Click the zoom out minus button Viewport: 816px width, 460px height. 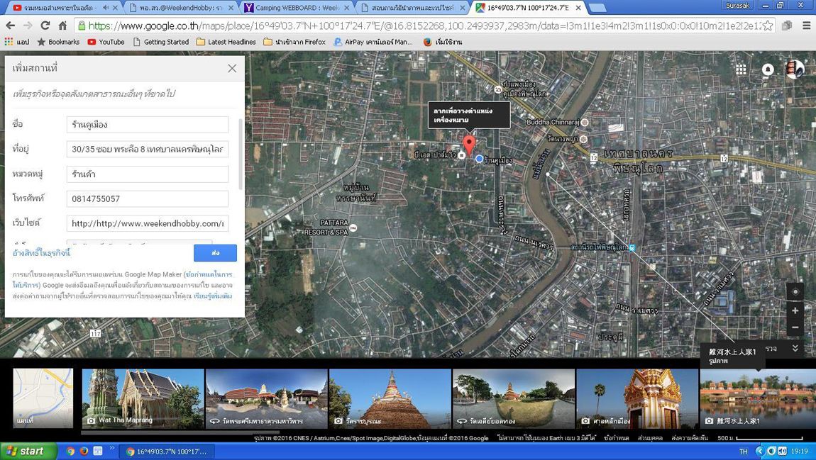795,327
